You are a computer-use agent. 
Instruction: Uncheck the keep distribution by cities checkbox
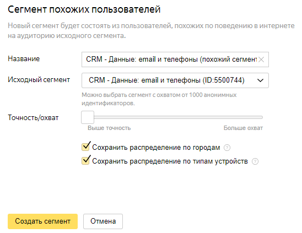(x=85, y=147)
